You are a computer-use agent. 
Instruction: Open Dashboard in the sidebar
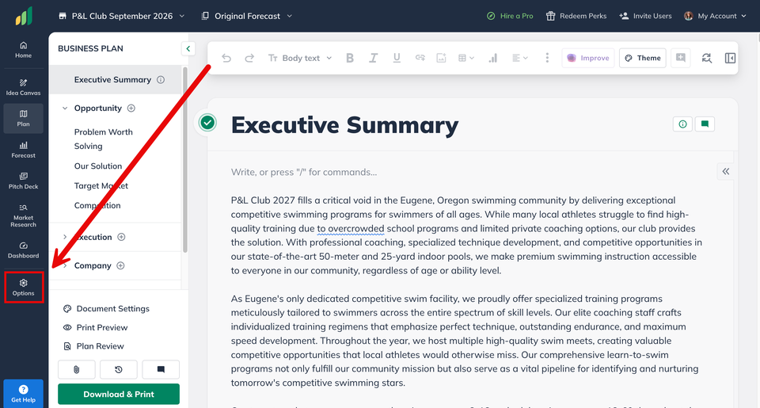click(x=23, y=250)
